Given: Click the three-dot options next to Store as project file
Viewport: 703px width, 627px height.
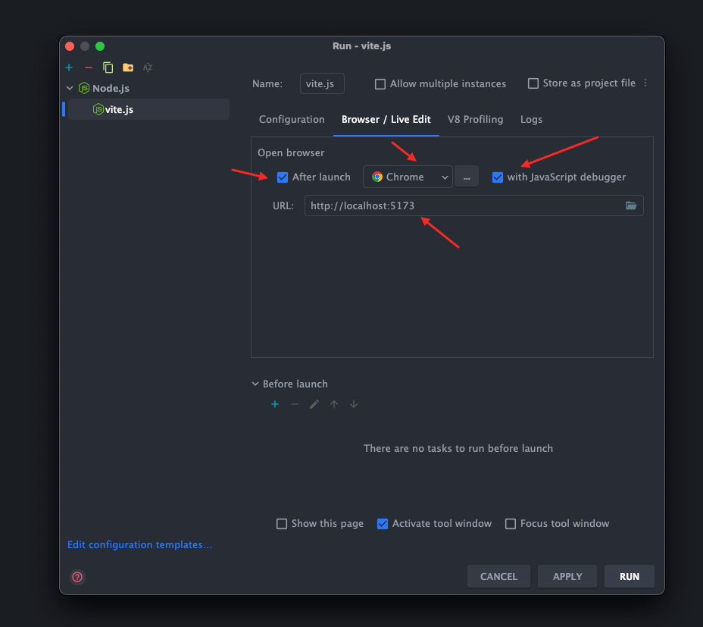Looking at the screenshot, I should 645,83.
